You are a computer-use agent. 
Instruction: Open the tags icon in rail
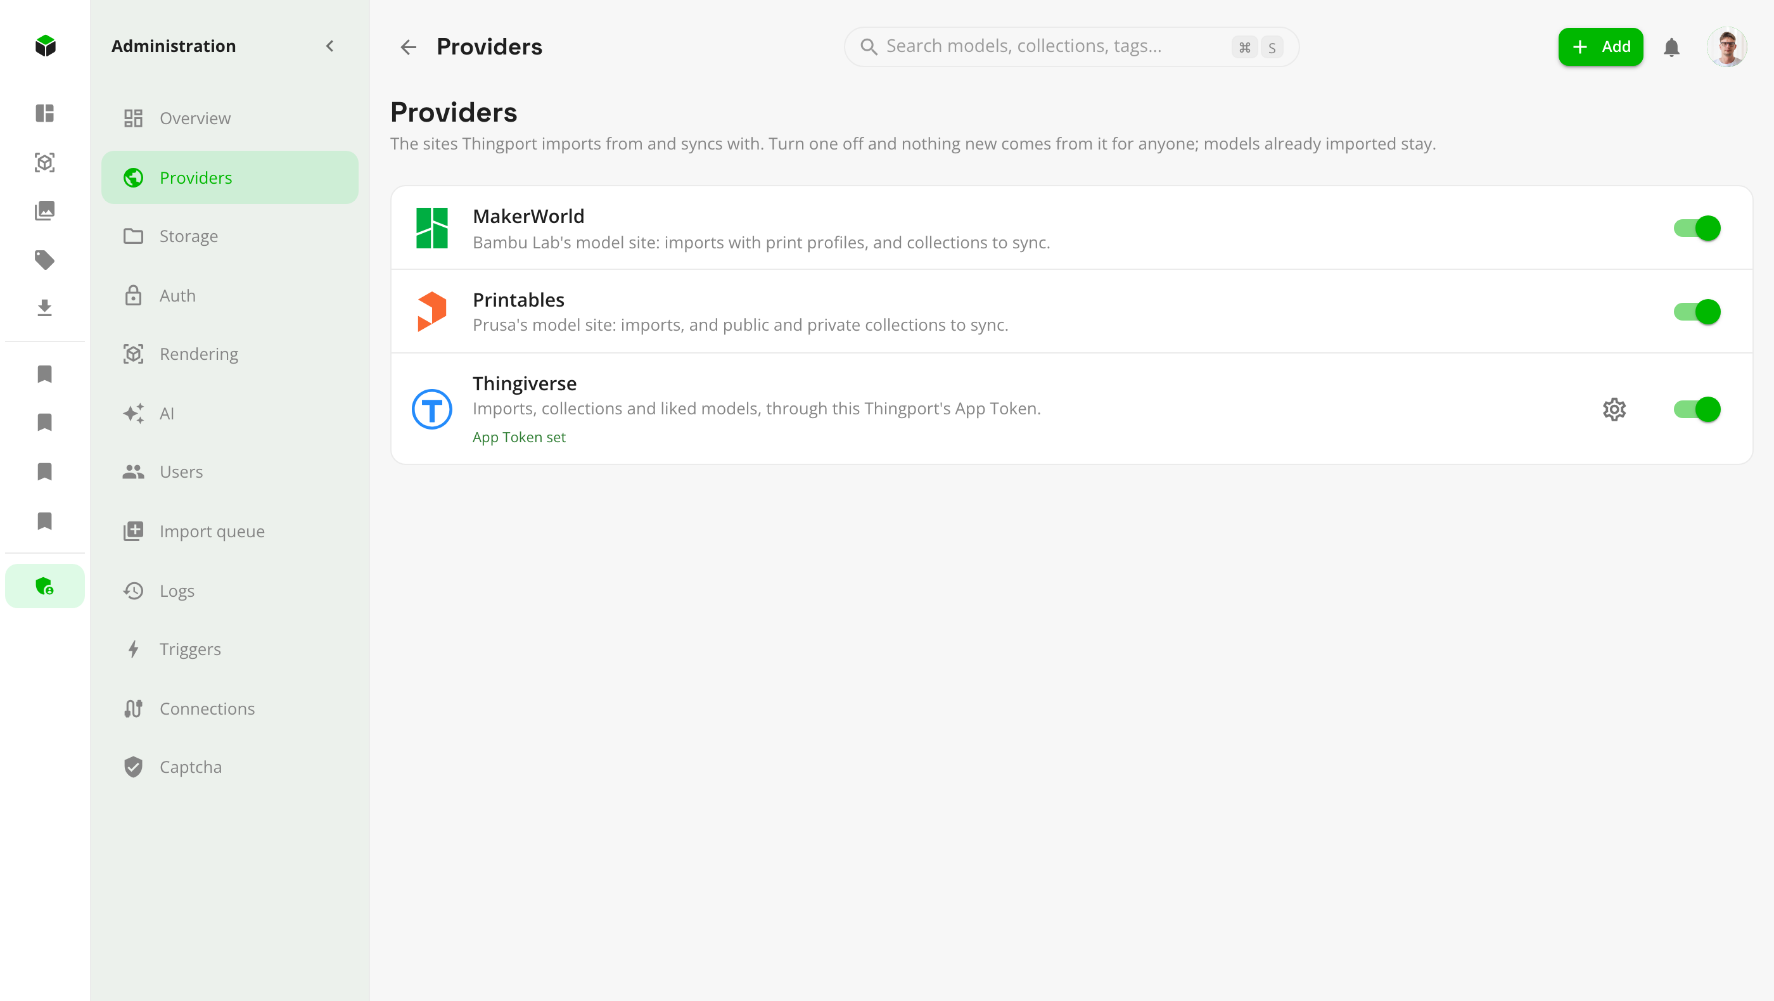tap(45, 260)
